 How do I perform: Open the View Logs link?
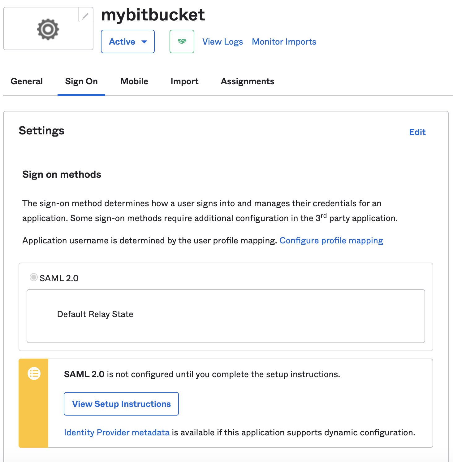pyautogui.click(x=222, y=42)
